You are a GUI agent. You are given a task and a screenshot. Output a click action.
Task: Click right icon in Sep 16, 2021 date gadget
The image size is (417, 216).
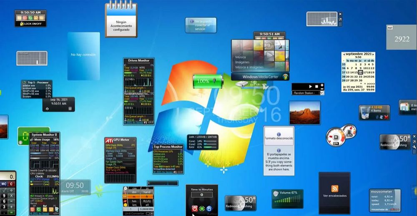tap(70, 109)
